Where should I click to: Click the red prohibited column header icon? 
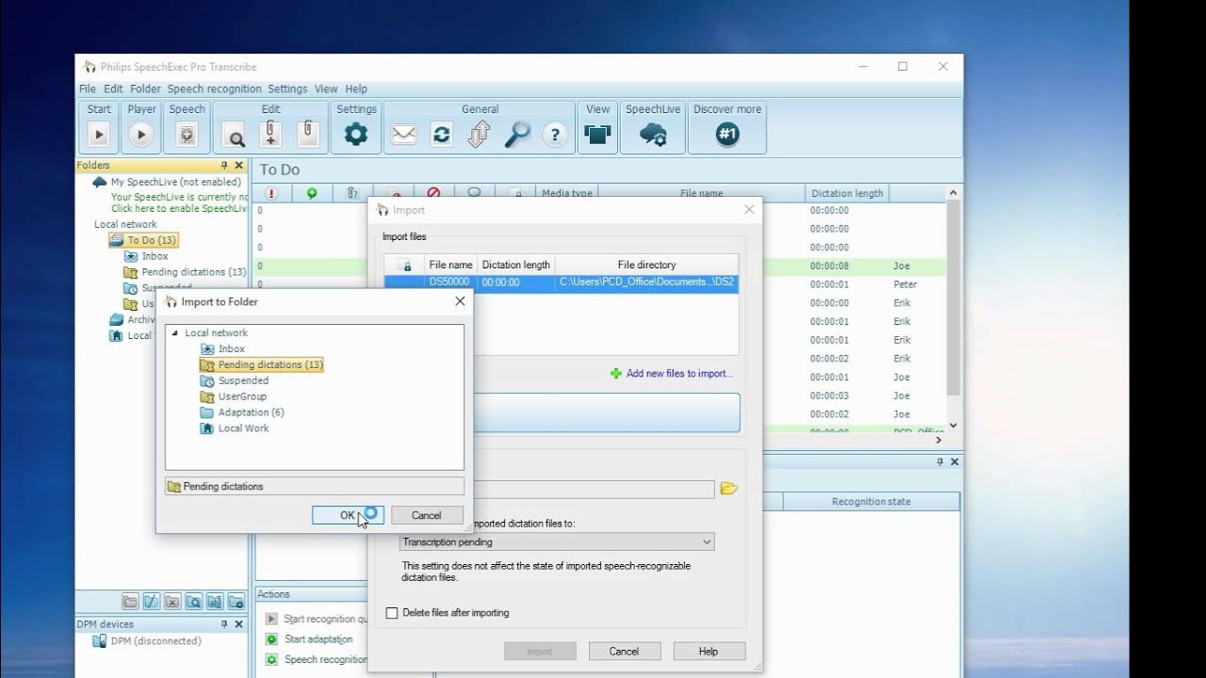click(433, 193)
